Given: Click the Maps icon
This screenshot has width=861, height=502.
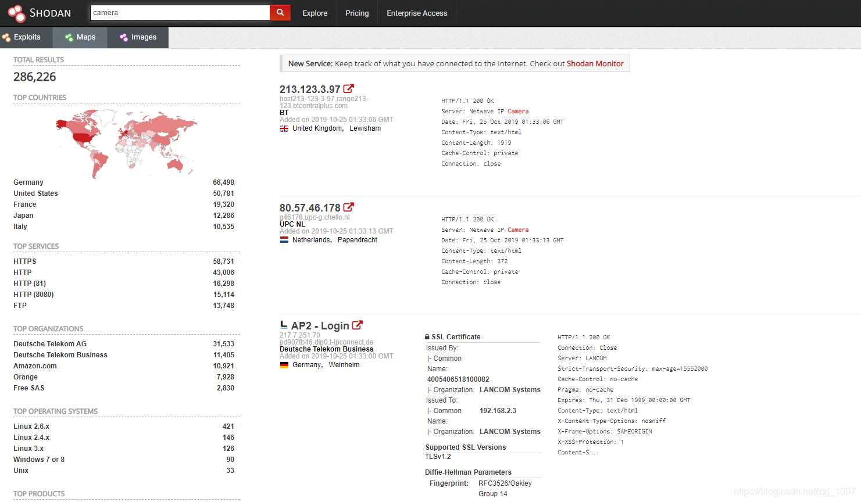Looking at the screenshot, I should tap(69, 37).
